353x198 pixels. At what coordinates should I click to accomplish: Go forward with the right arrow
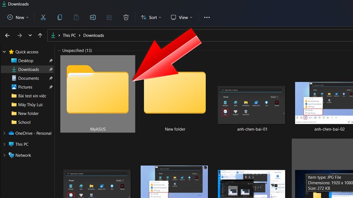(19, 36)
